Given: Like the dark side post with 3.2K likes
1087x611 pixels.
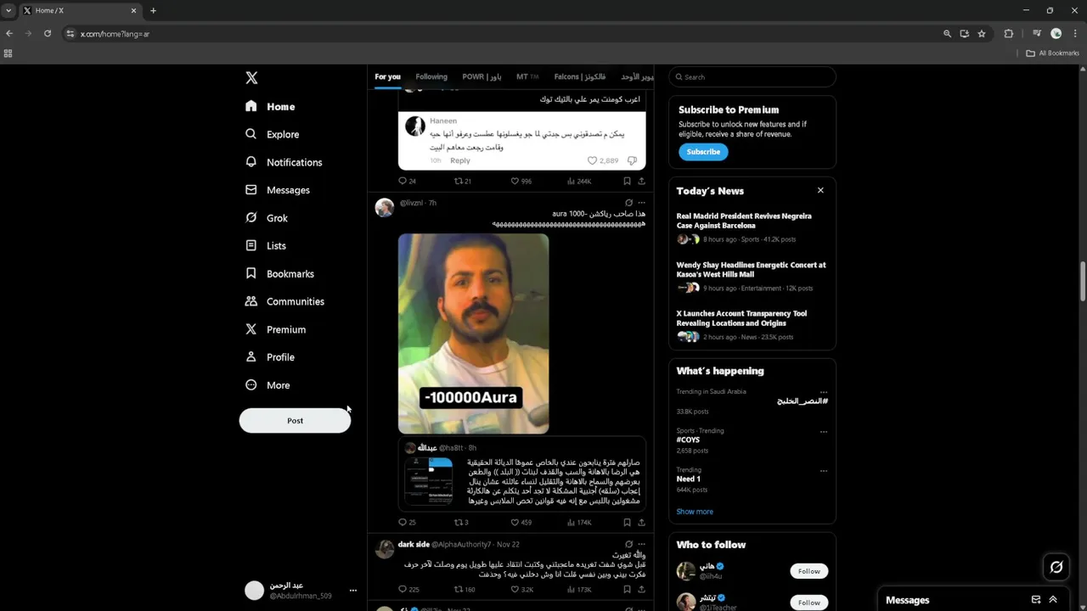Looking at the screenshot, I should (x=521, y=589).
